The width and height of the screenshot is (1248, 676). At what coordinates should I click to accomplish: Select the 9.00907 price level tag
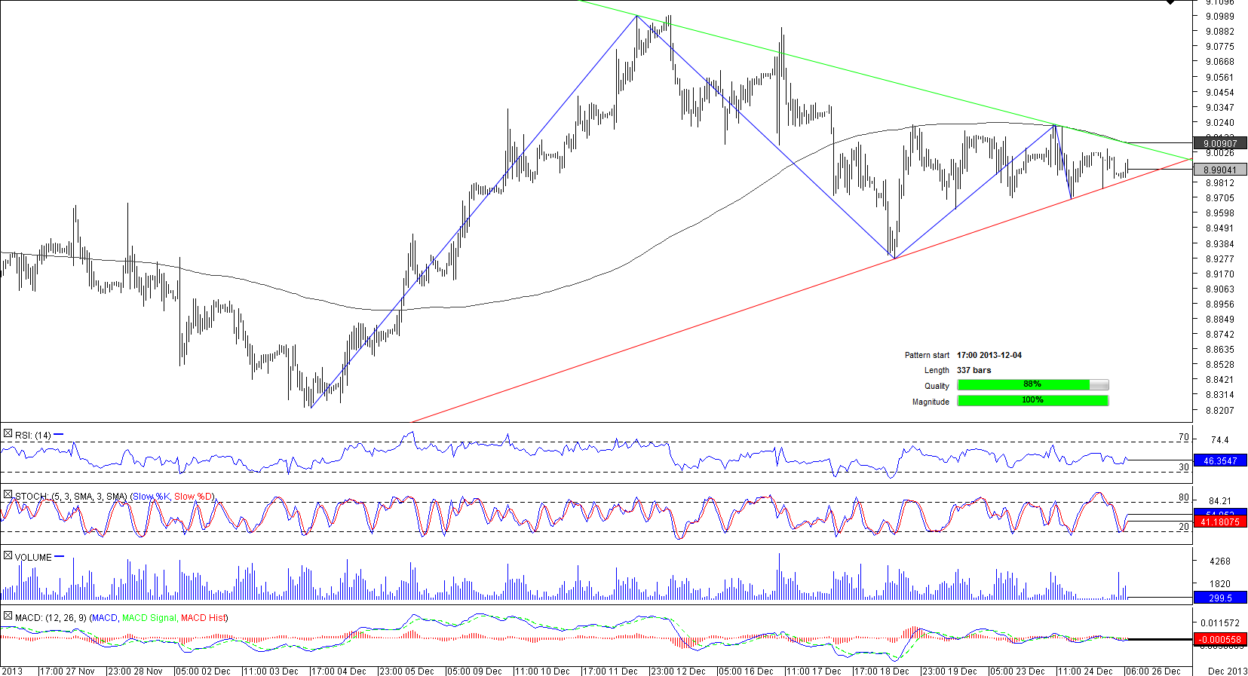[1220, 143]
